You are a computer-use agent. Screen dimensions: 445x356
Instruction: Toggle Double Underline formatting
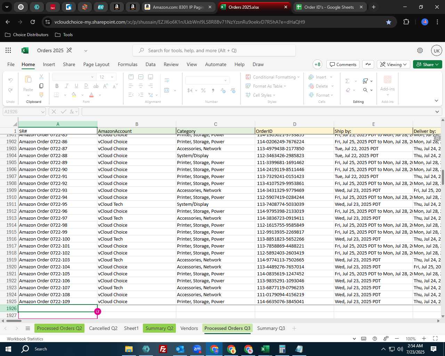point(86,86)
